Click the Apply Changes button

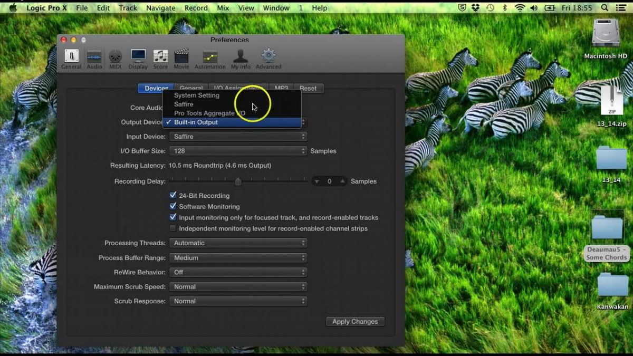pos(355,321)
